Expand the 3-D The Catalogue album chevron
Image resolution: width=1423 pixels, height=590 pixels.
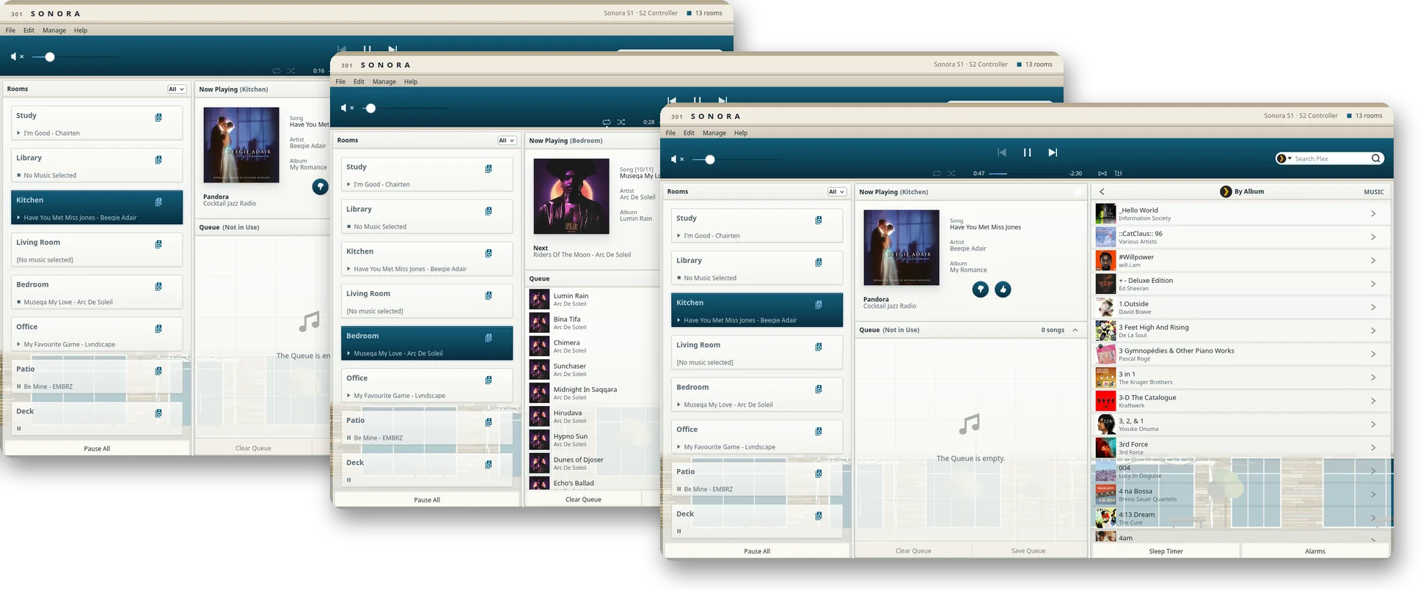click(1373, 401)
